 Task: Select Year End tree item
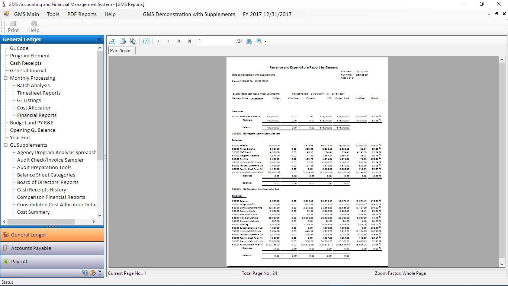(20, 137)
